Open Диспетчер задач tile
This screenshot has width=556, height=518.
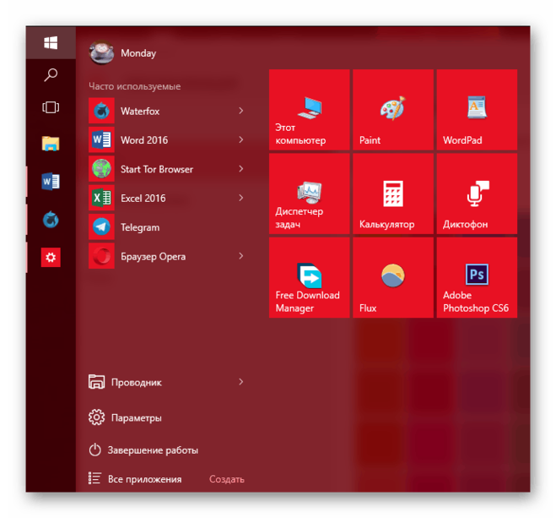point(310,194)
